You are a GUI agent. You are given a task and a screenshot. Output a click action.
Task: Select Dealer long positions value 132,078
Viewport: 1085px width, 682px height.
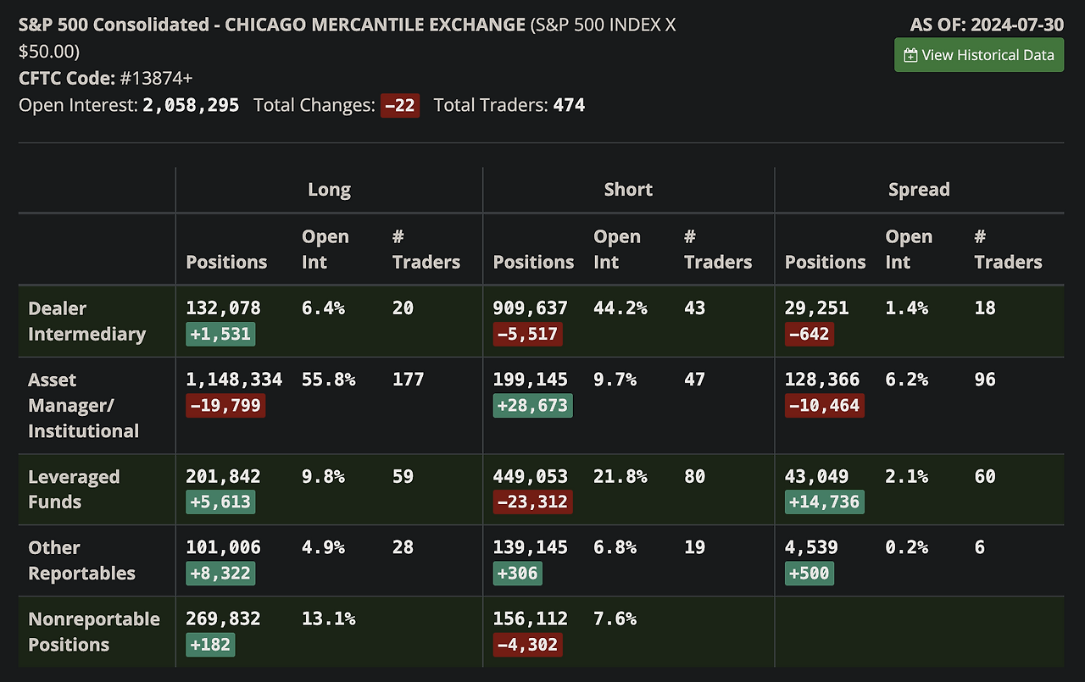pyautogui.click(x=223, y=308)
